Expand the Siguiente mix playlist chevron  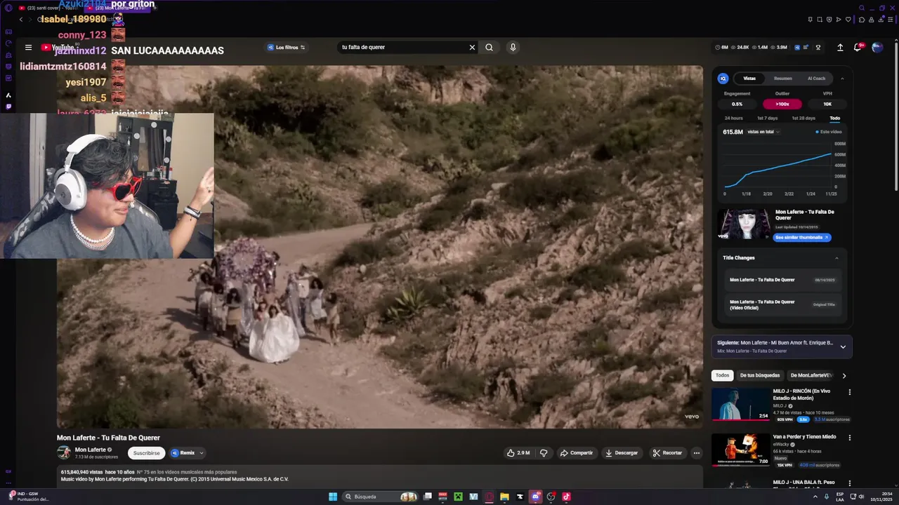coord(843,346)
